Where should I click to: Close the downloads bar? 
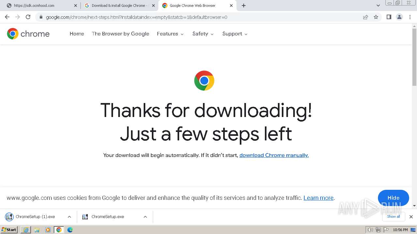click(x=411, y=217)
